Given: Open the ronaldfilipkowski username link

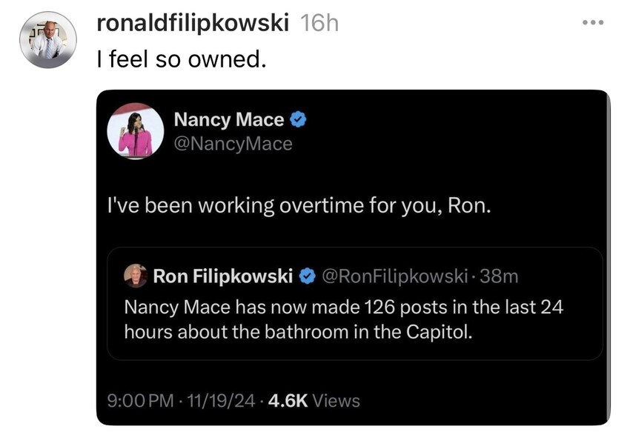Looking at the screenshot, I should click(193, 24).
